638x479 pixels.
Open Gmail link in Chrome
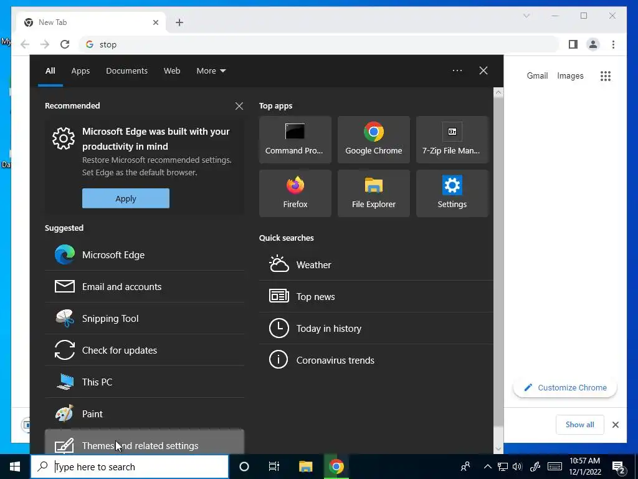click(x=537, y=75)
